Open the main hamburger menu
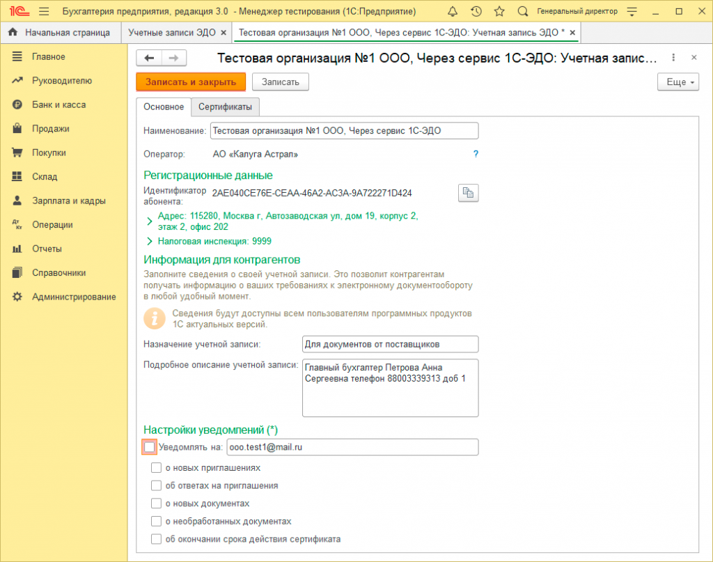Image resolution: width=713 pixels, height=562 pixels. (x=44, y=11)
